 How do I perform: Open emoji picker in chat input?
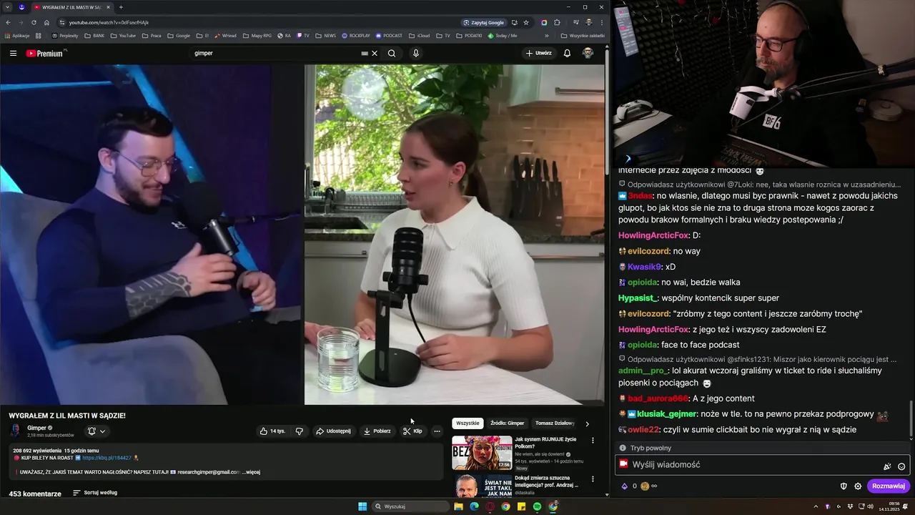901,466
